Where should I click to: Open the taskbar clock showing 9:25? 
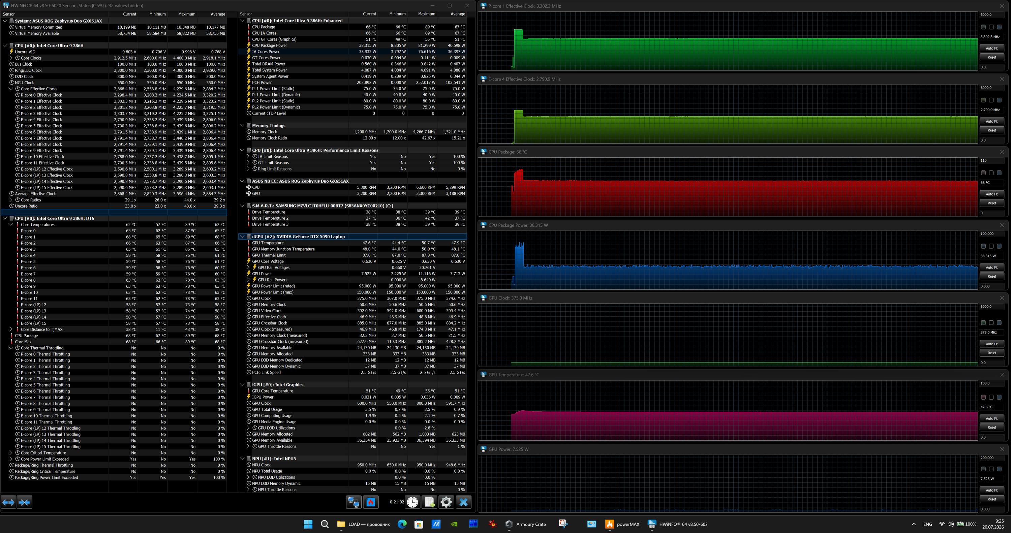[992, 524]
